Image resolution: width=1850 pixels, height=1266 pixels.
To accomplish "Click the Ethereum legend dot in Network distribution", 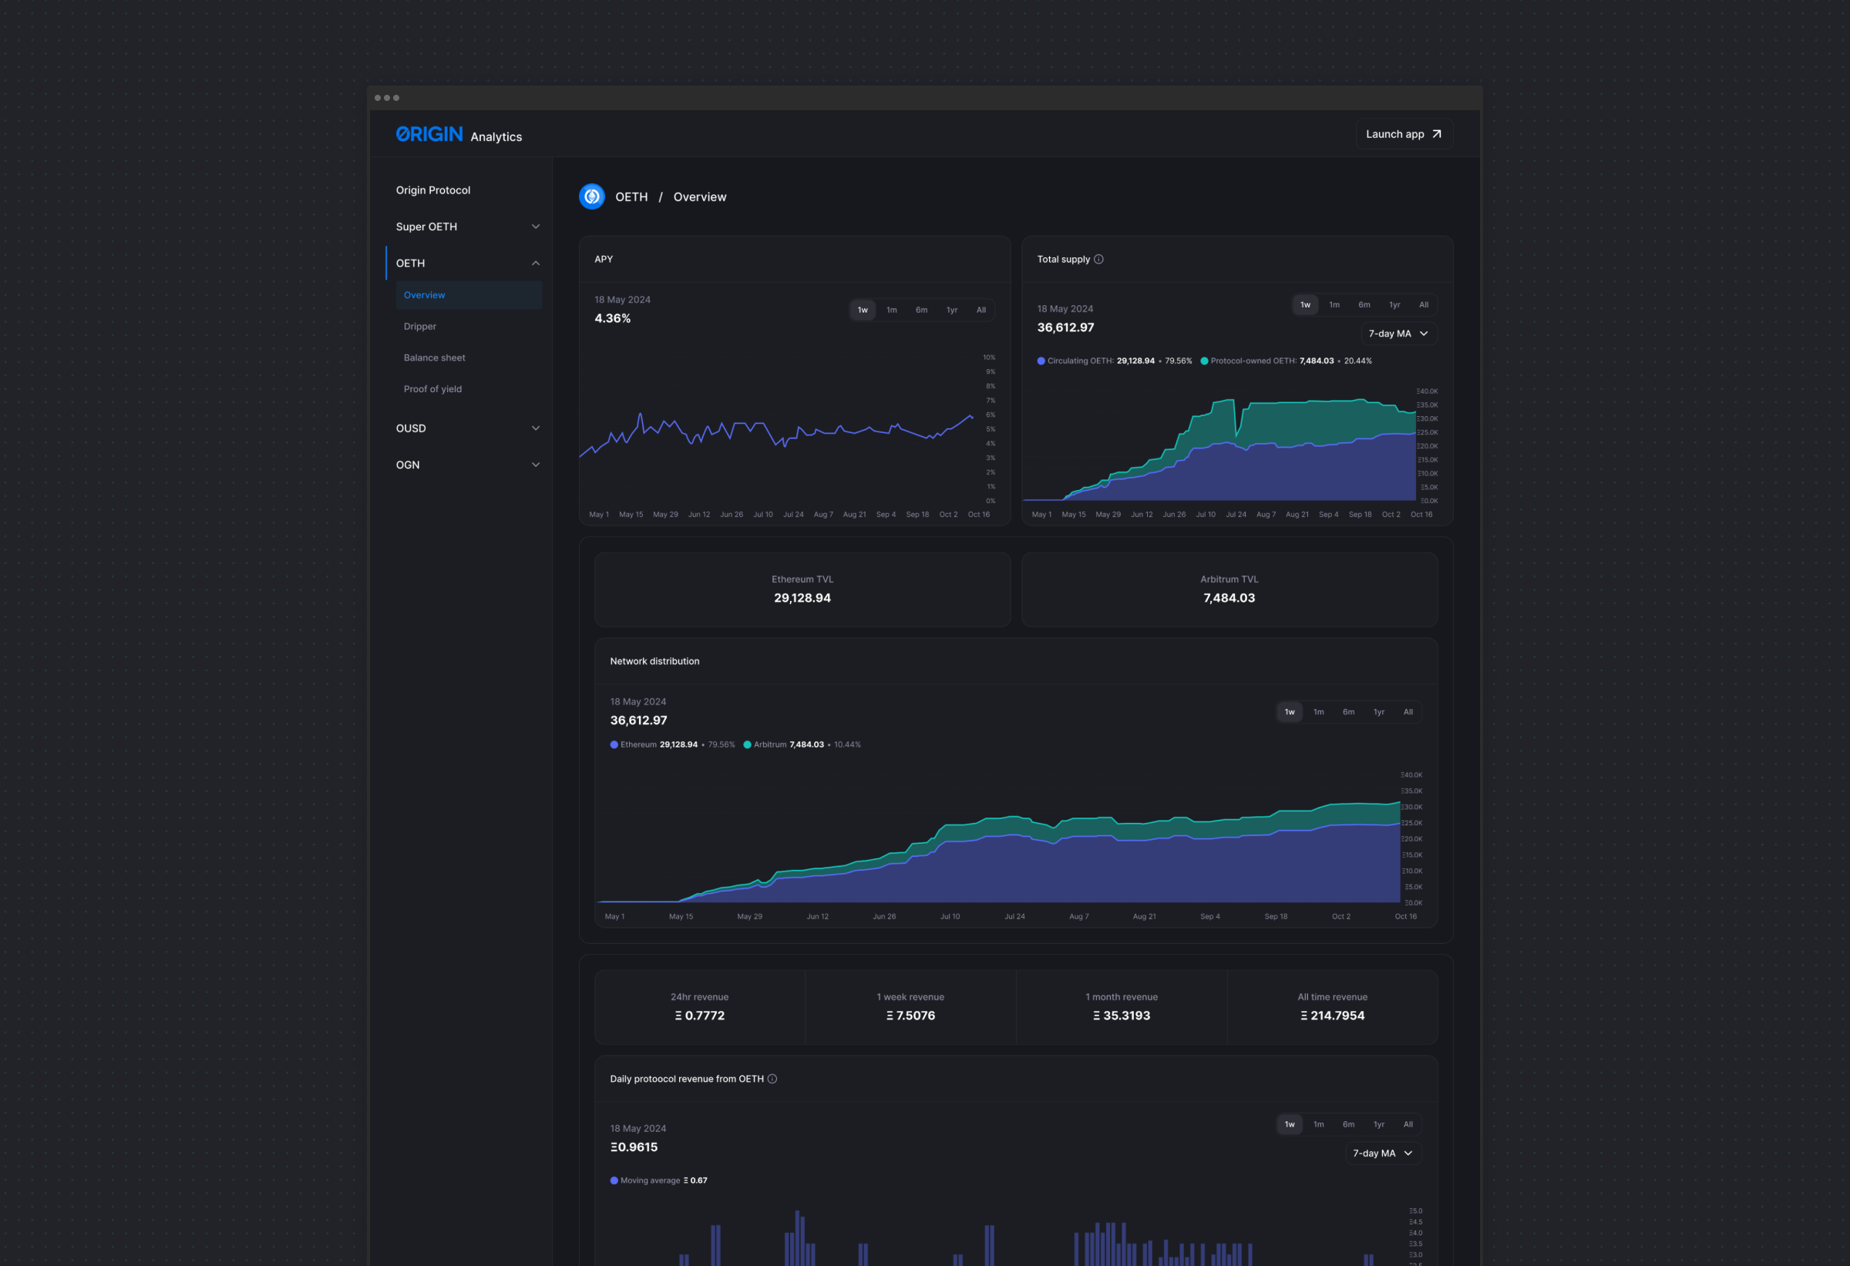I will coord(614,745).
